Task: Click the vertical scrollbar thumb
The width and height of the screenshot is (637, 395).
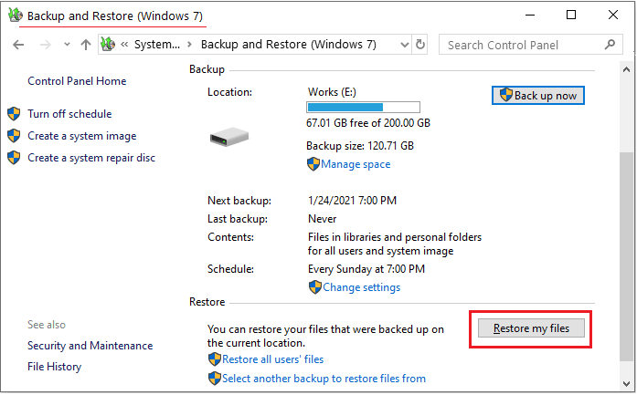Action: [x=626, y=256]
